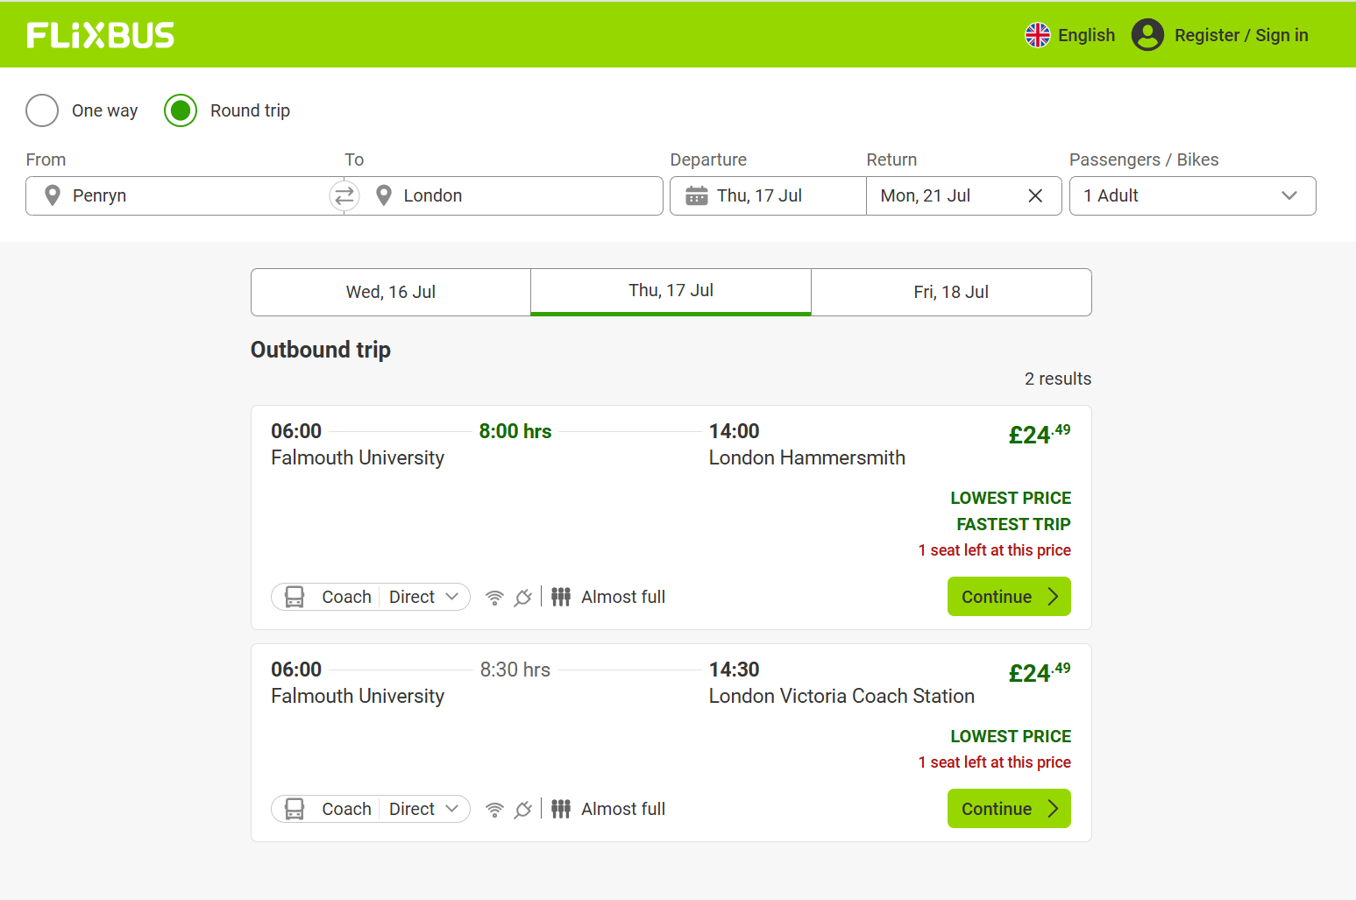Click the account profile icon
This screenshot has height=900, width=1356.
pyautogui.click(x=1147, y=35)
